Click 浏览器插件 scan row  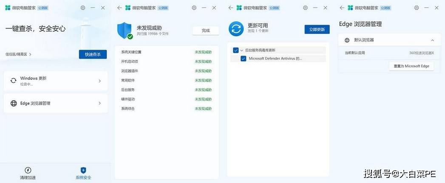click(166, 71)
